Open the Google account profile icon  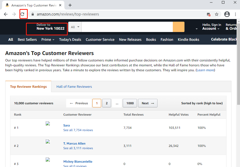coord(227,14)
